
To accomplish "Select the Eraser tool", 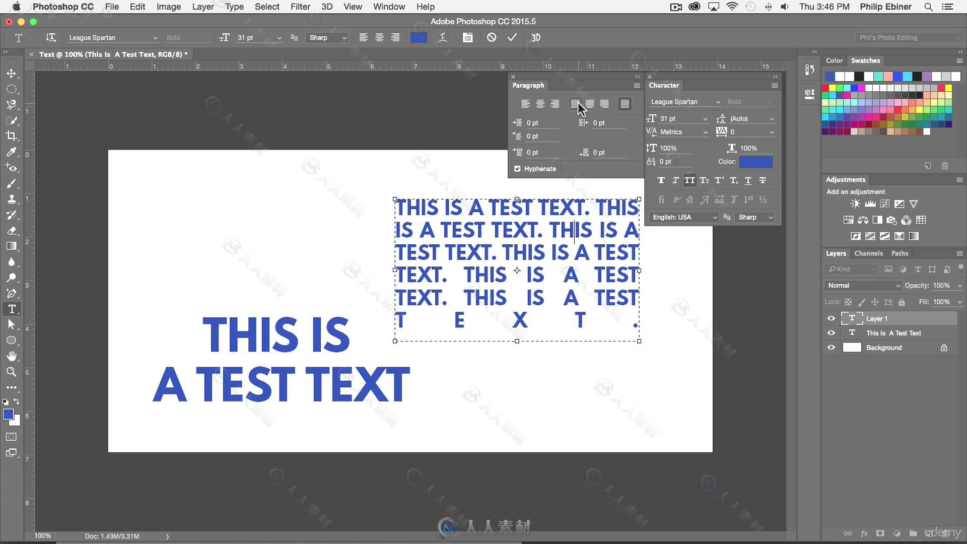I will point(11,231).
